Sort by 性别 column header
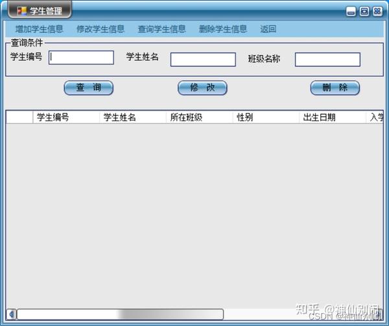This screenshot has width=389, height=326. (x=266, y=117)
